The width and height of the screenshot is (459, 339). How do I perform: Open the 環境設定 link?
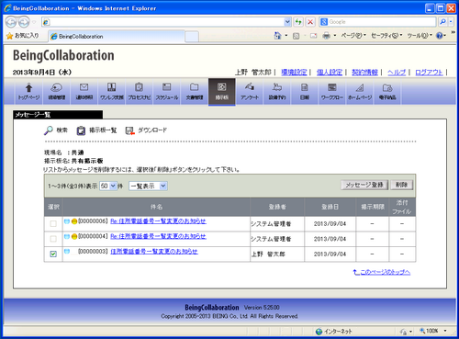point(294,73)
